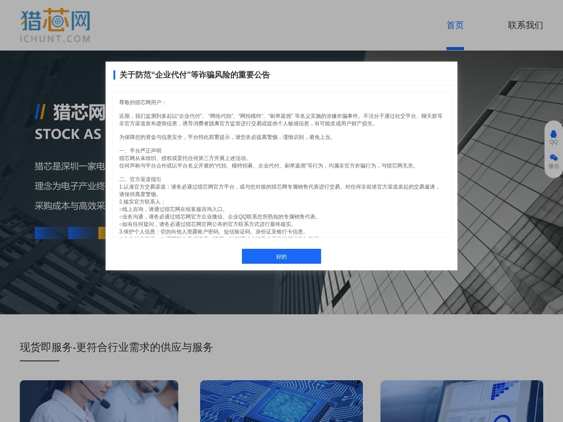
Task: Open the QQ contact icon
Action: 553,137
